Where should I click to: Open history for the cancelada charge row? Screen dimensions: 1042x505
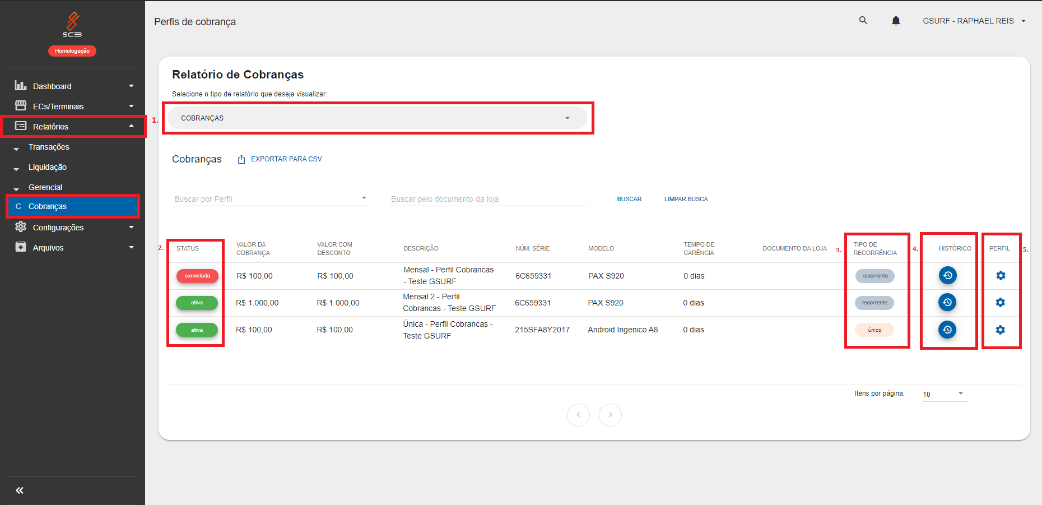[947, 275]
